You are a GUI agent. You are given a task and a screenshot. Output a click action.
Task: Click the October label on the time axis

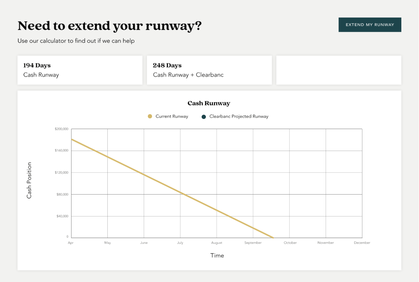coord(290,243)
